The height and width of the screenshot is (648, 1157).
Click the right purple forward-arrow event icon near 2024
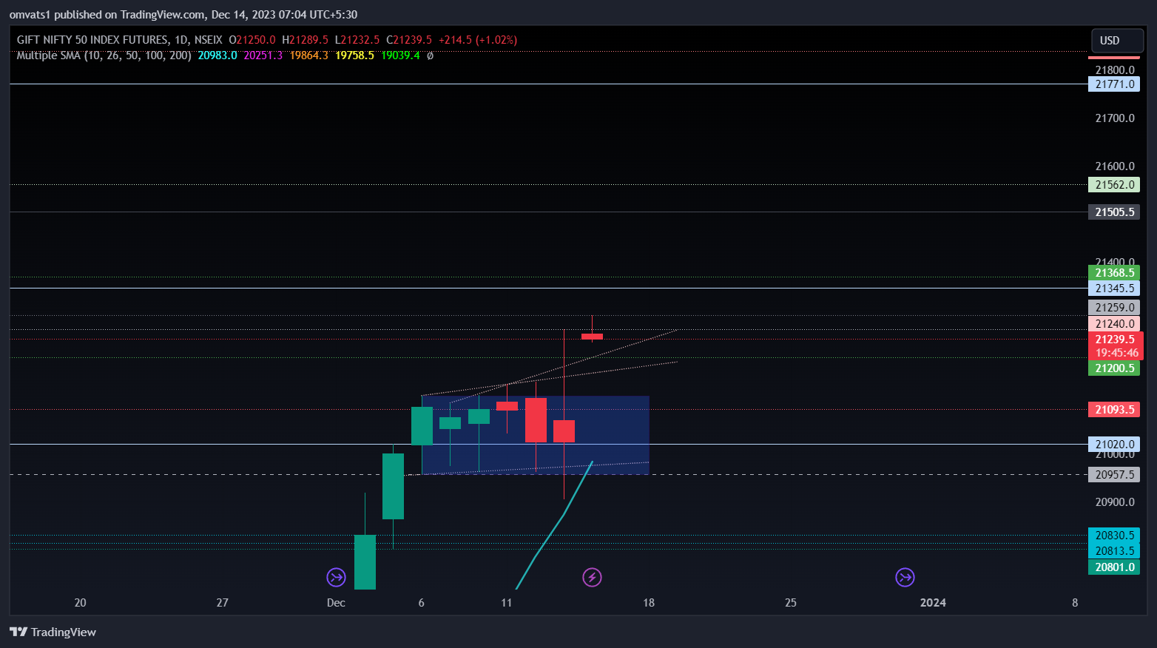pos(905,577)
